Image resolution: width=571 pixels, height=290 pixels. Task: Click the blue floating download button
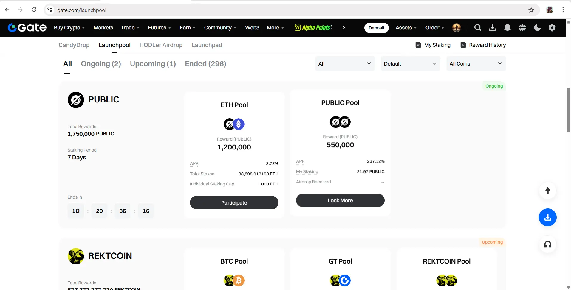click(x=548, y=217)
